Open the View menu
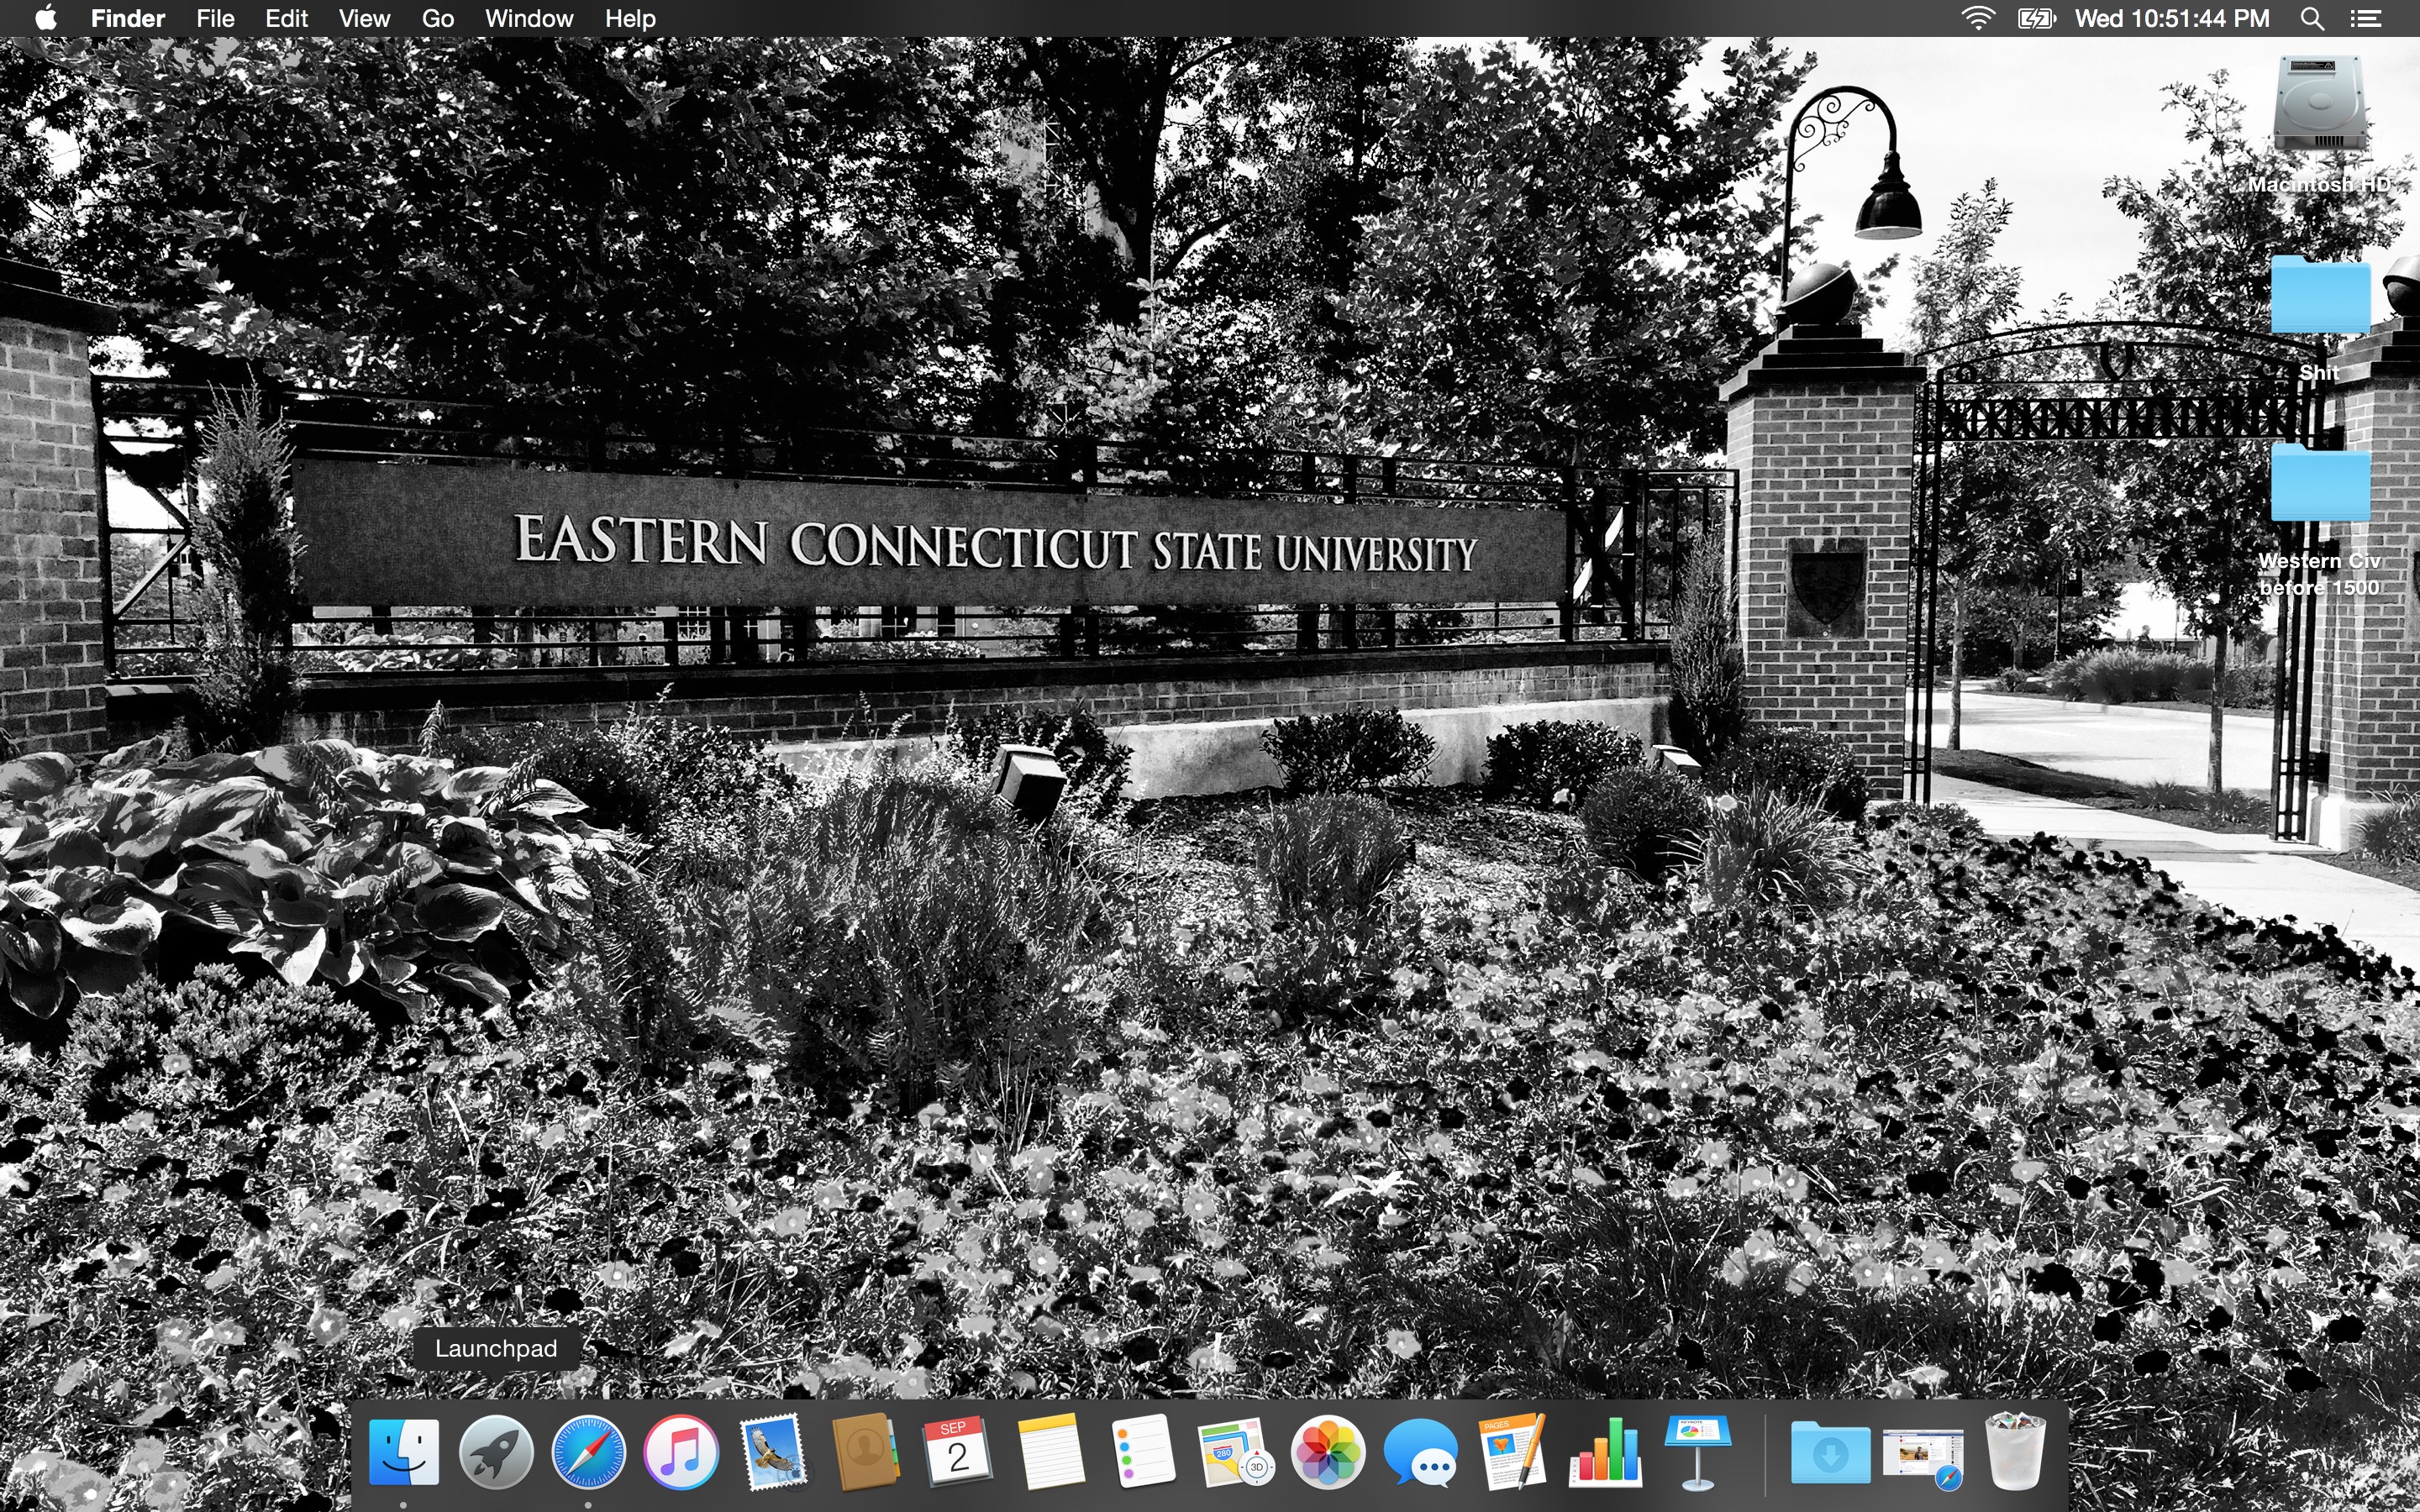The image size is (2420, 1512). (364, 18)
